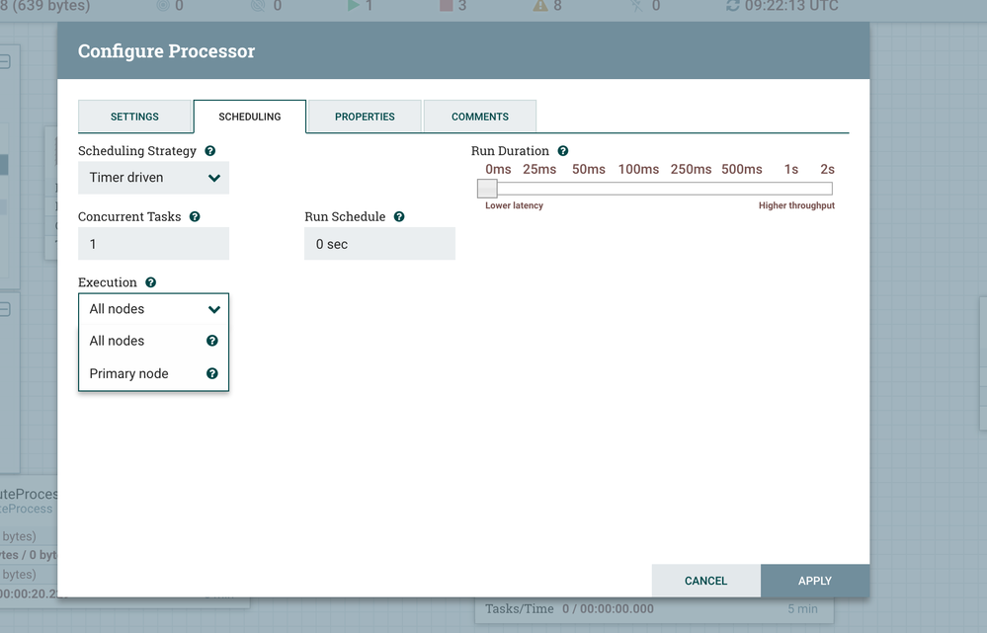Apply the processor configuration
This screenshot has height=633, width=987.
(x=815, y=581)
